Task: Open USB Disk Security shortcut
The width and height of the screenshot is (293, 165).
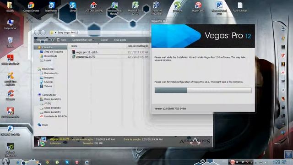Action: pos(93,7)
